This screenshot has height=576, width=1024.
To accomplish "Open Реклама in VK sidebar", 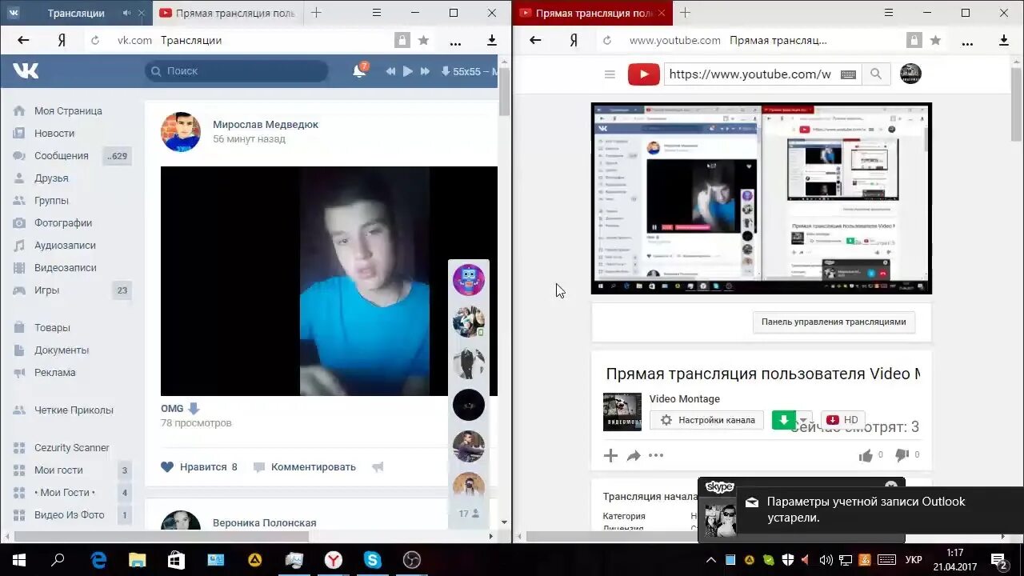I will 55,373.
